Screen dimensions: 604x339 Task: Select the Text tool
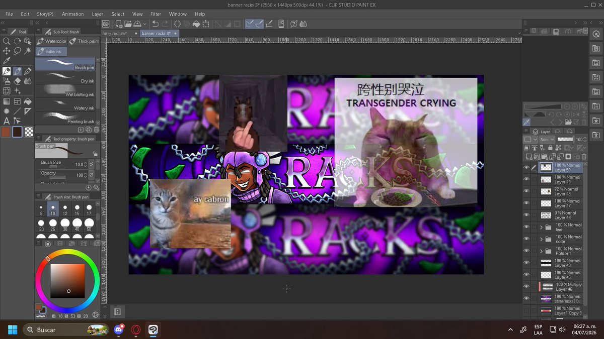tap(7, 121)
